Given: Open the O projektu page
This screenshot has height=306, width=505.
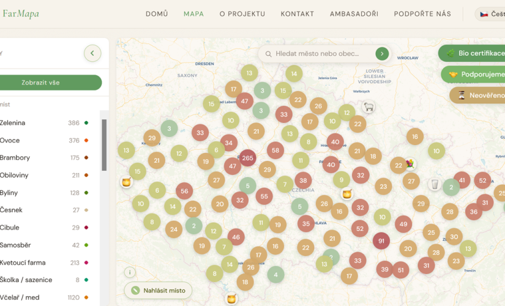Looking at the screenshot, I should pyautogui.click(x=242, y=14).
